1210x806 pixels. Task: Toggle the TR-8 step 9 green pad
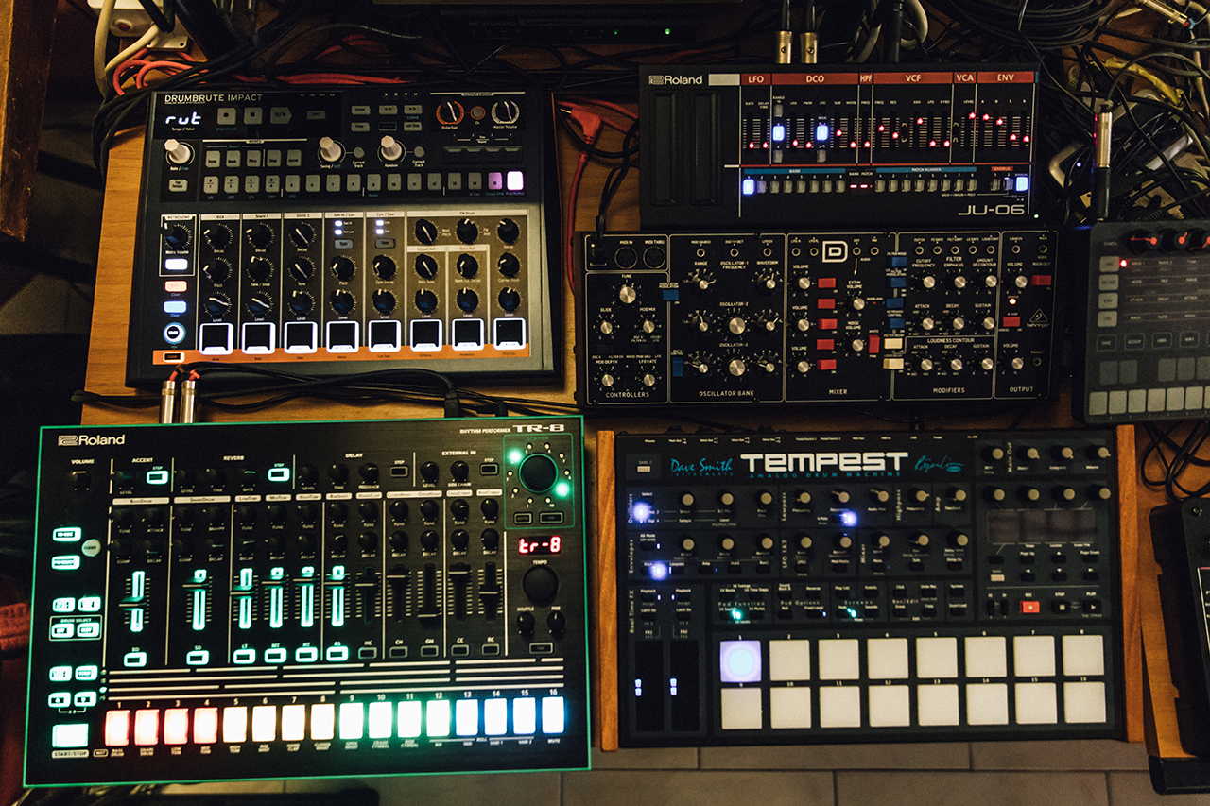pos(351,720)
